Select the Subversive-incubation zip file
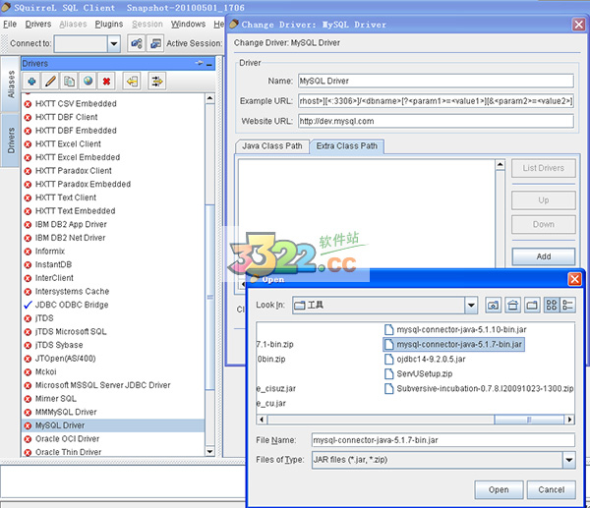The width and height of the screenshot is (590, 508). (479, 388)
